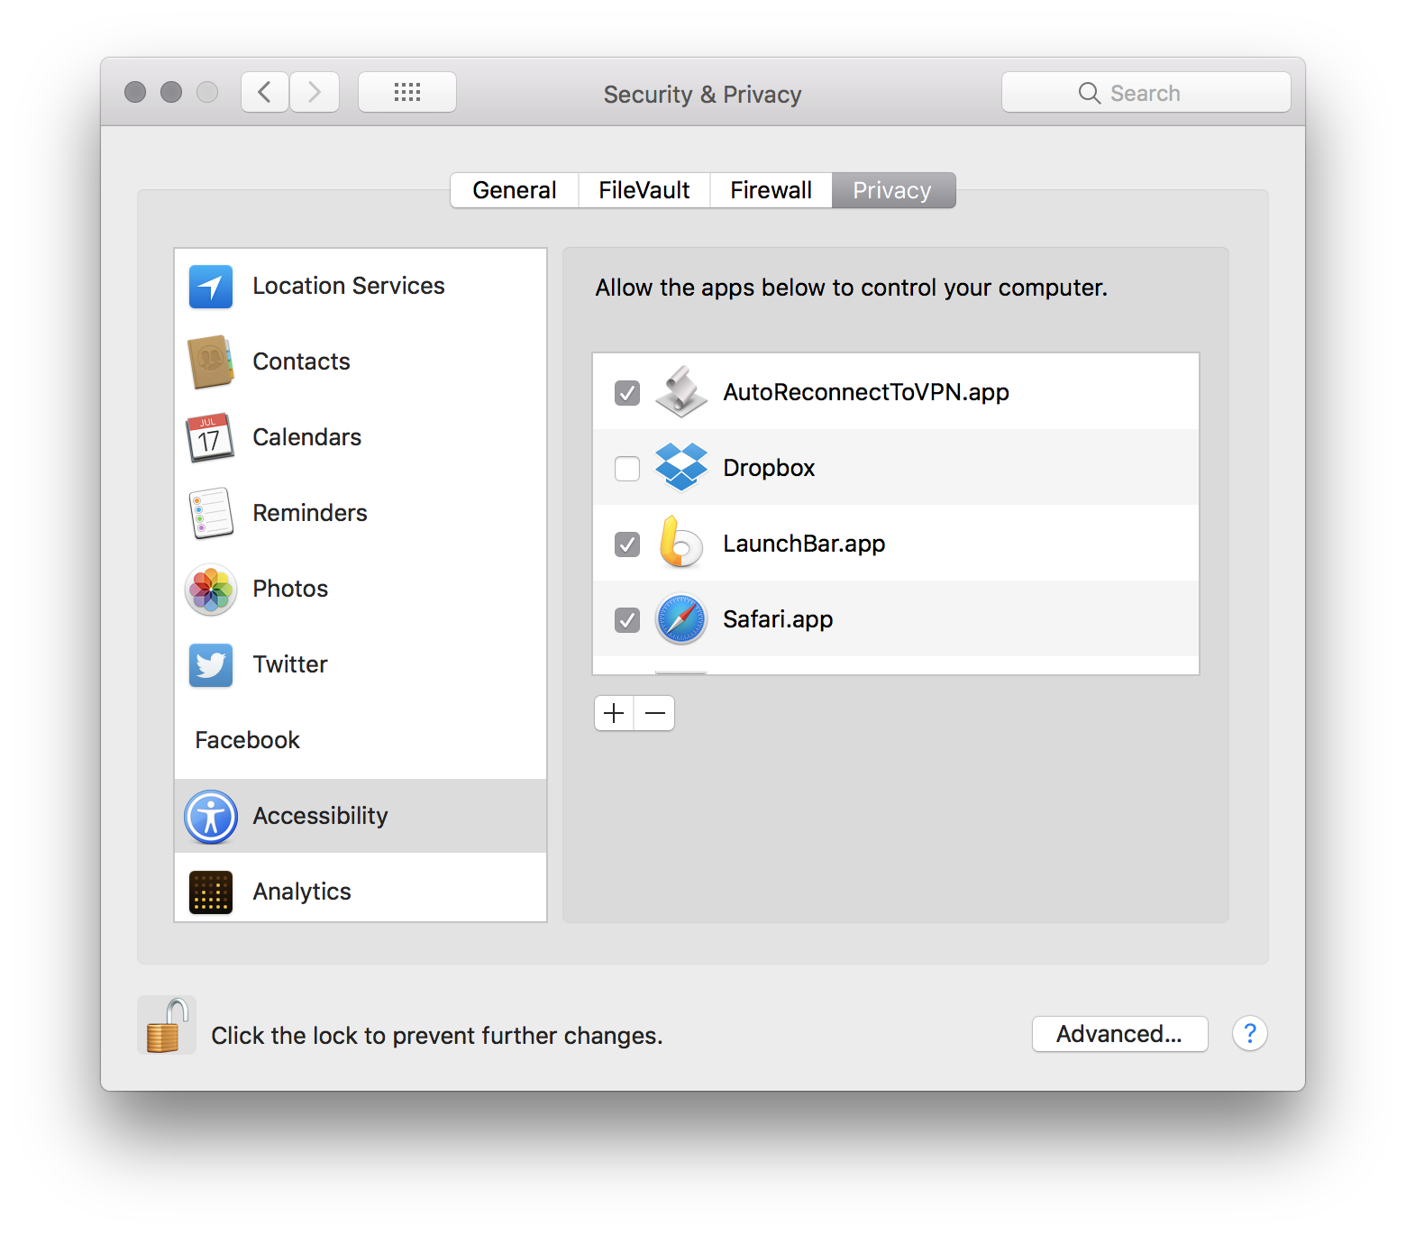Select the Safari.app name
This screenshot has height=1235, width=1406.
pyautogui.click(x=778, y=619)
